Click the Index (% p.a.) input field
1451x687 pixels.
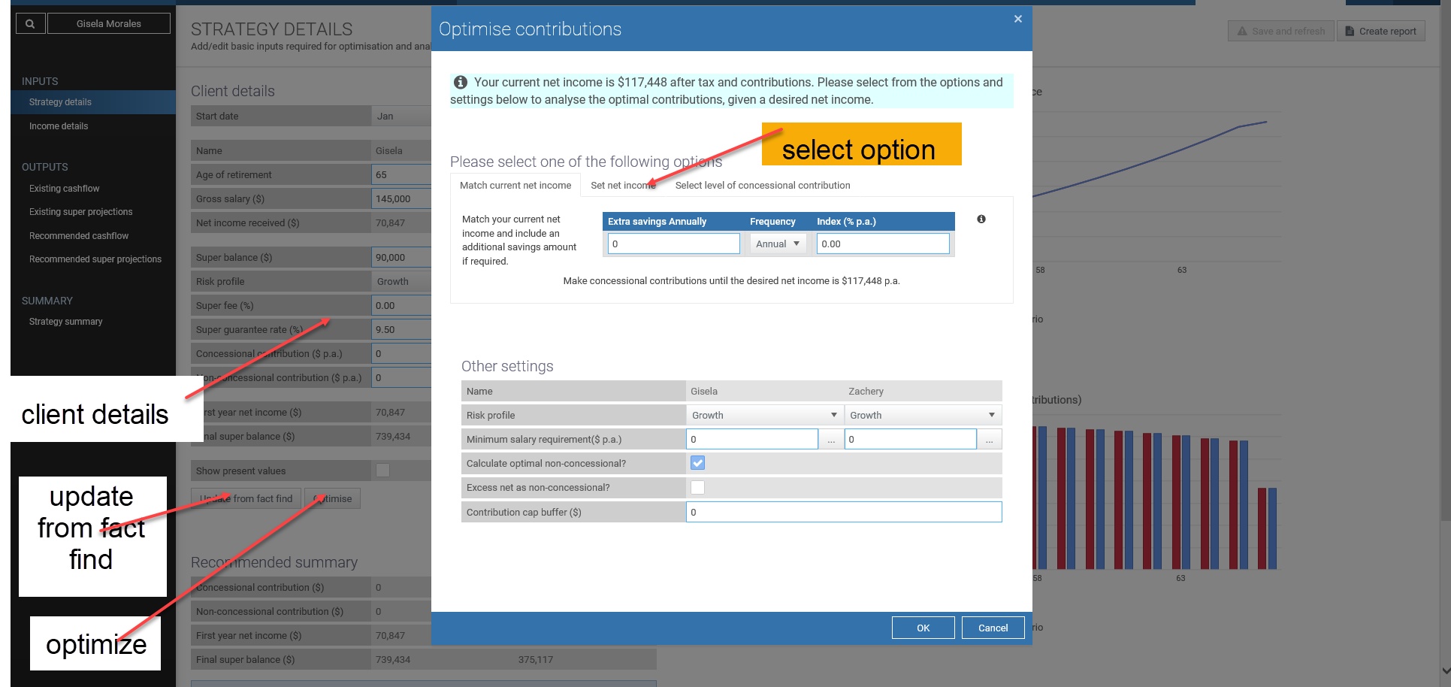(882, 244)
